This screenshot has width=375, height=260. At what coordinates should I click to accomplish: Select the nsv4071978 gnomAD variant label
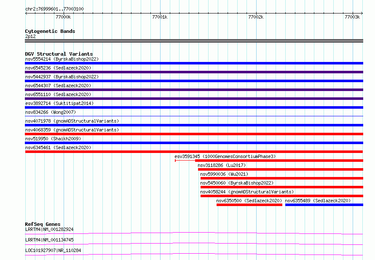[x=72, y=121]
